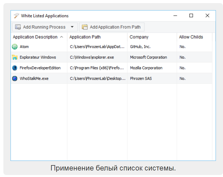Sort by Application Description header text
Screen dimensions: 223x177
pos(35,37)
